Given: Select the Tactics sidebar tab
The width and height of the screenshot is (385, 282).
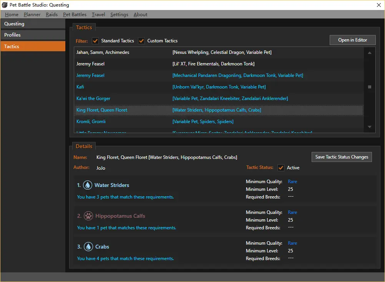Looking at the screenshot, I should pyautogui.click(x=33, y=46).
